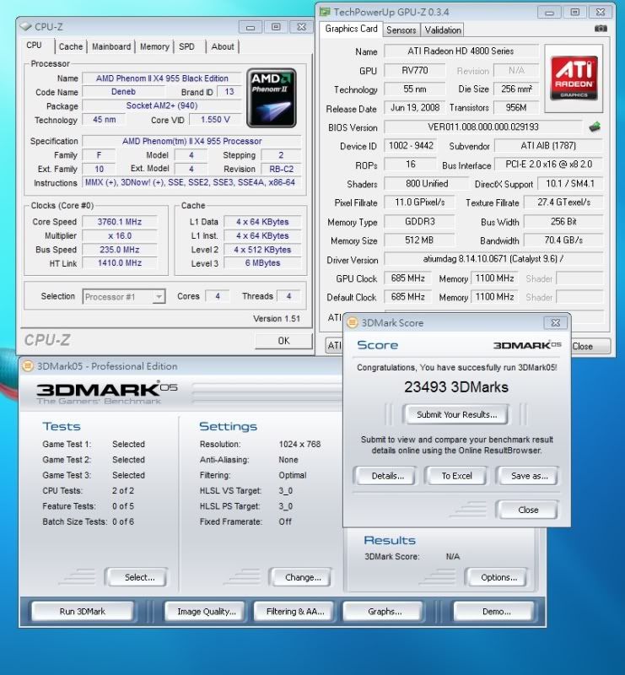The height and width of the screenshot is (675, 625).
Task: Click the Multiplier x 16.0 value
Action: (120, 235)
